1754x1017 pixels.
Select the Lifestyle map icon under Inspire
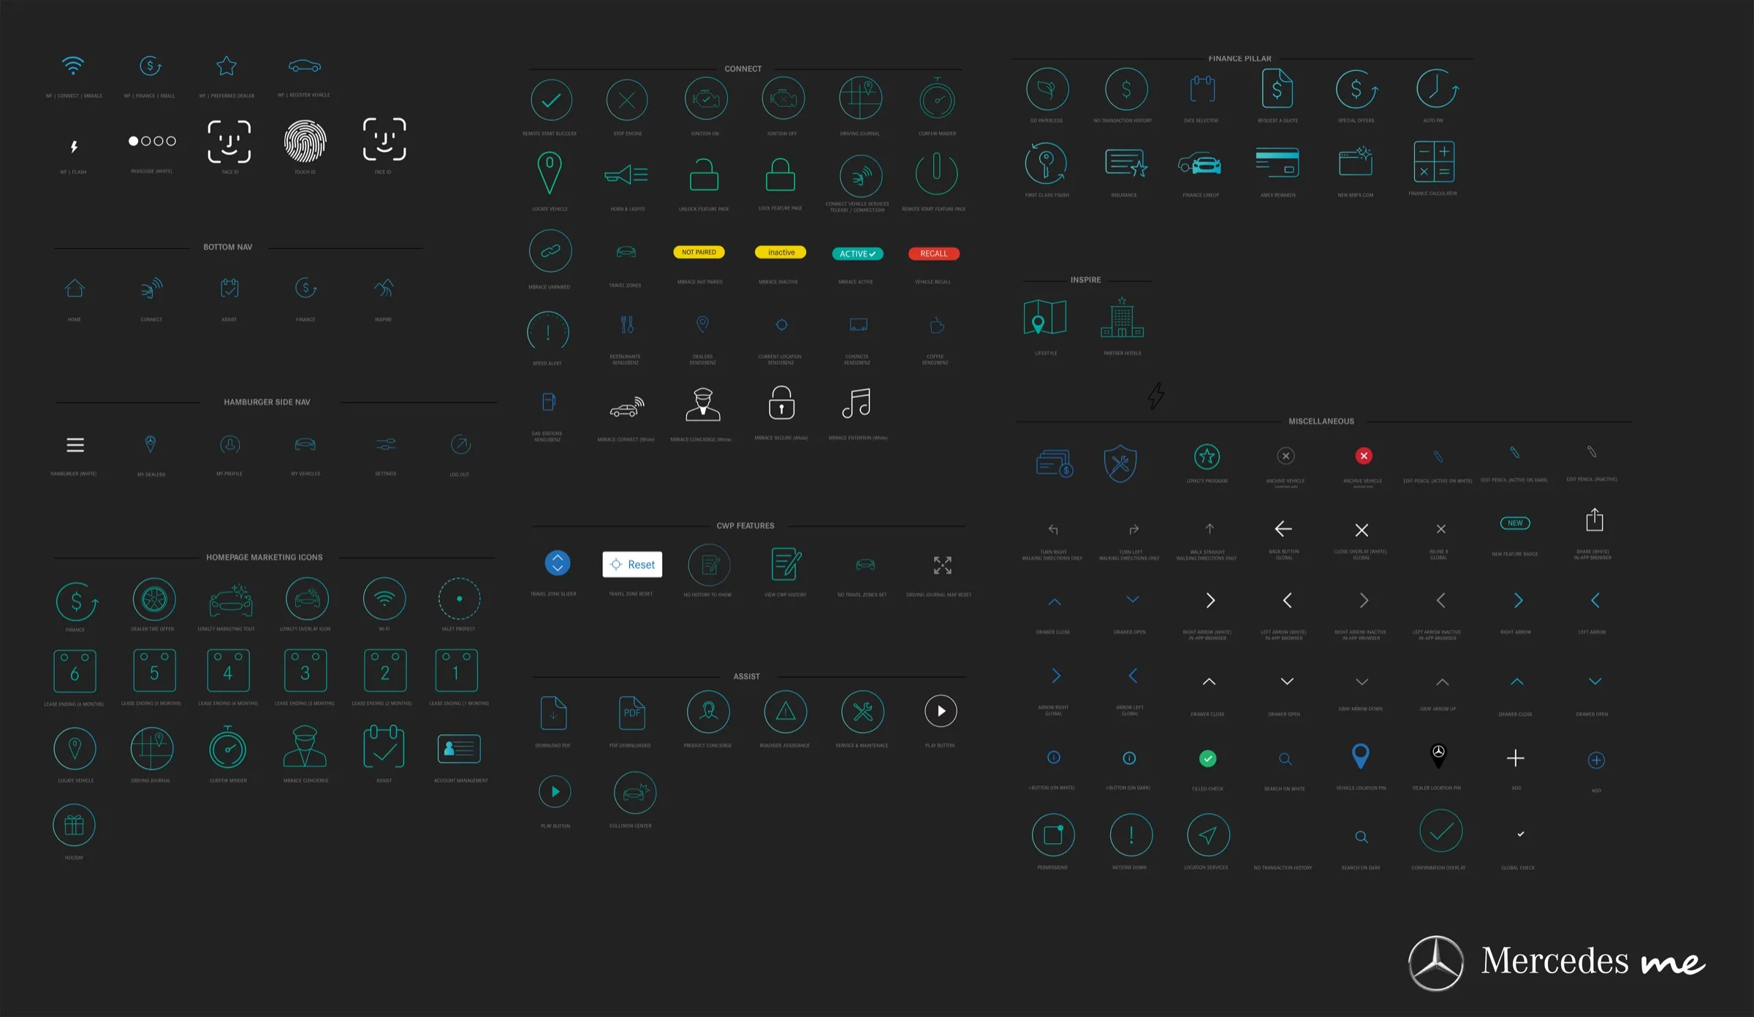click(1045, 317)
